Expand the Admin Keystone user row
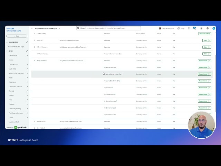 click(35, 47)
